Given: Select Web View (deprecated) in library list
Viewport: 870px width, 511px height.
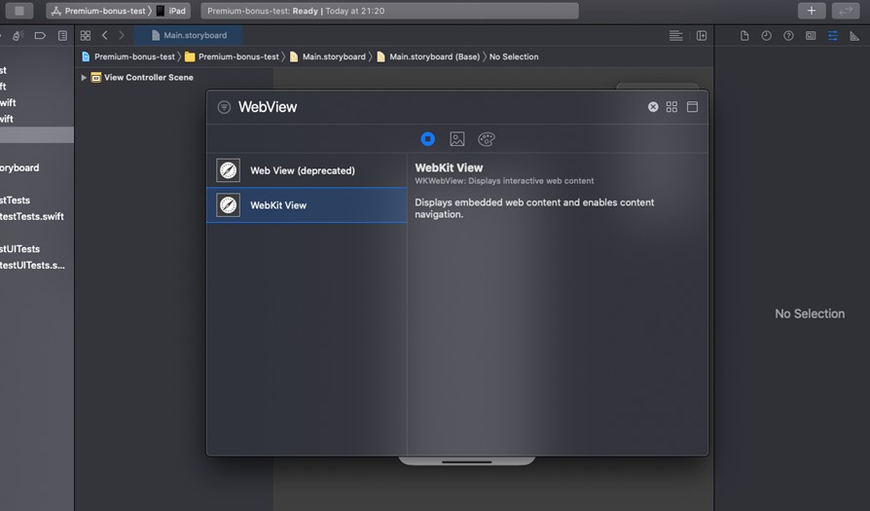Looking at the screenshot, I should [307, 170].
